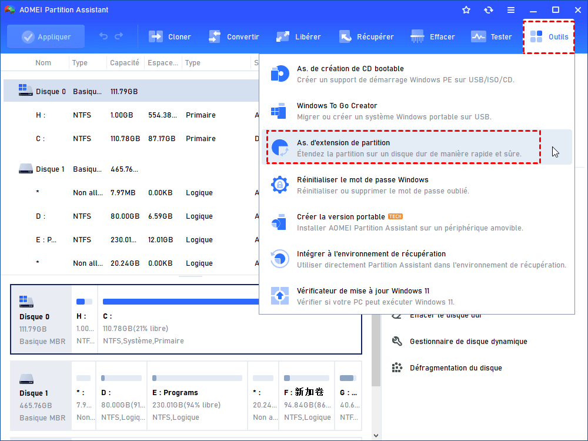Screen dimensions: 588x441
Task: Select the Disque 0 row in list
Action: (x=131, y=91)
